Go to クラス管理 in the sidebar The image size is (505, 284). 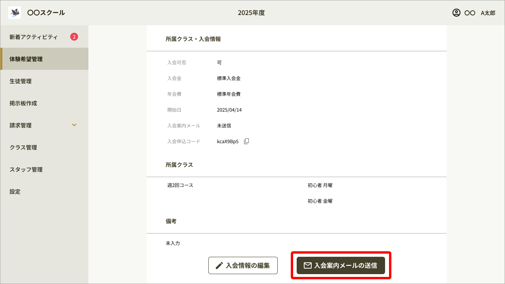24,147
